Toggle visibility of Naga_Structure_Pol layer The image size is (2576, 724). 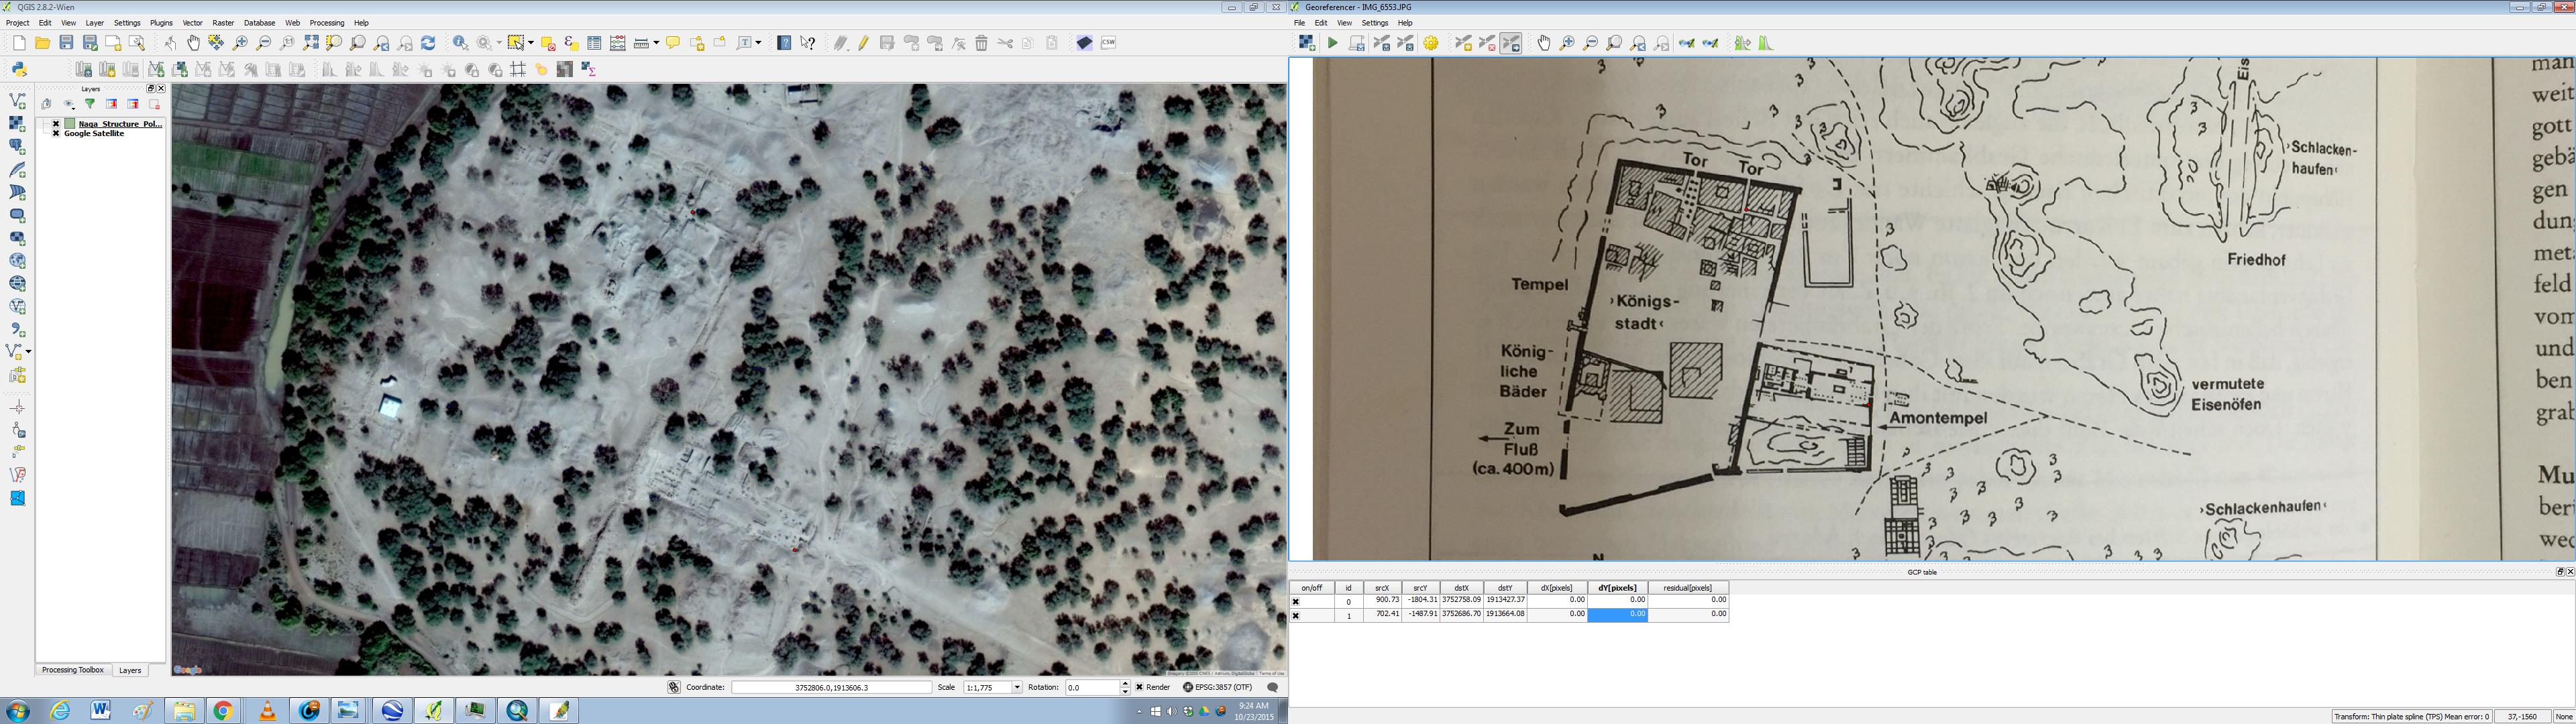click(56, 124)
